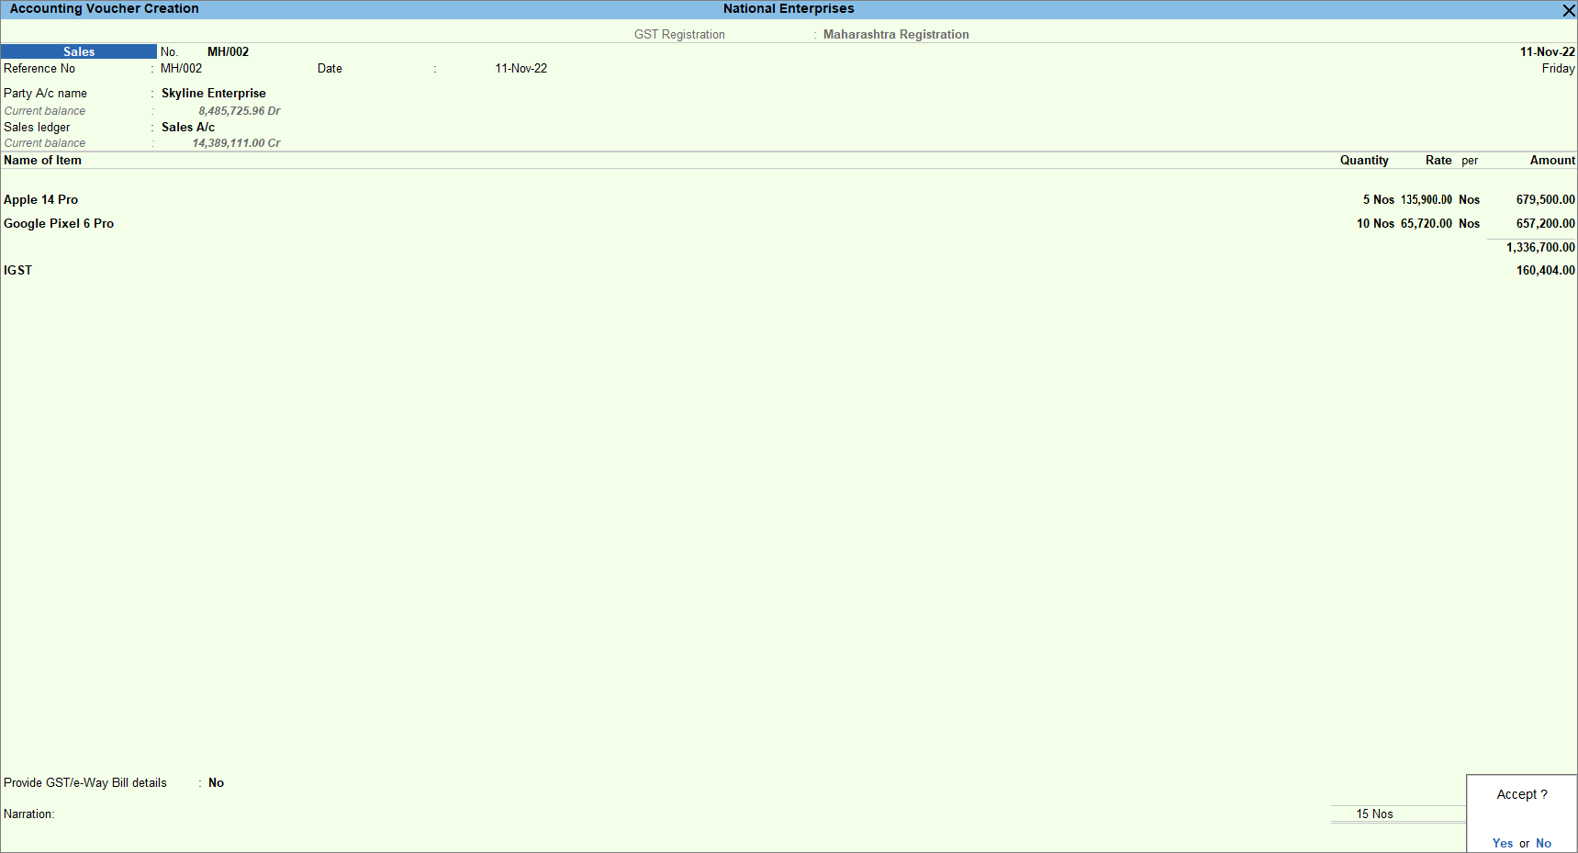Edit rate 65,720.00 for Google Pixel

[1427, 223]
